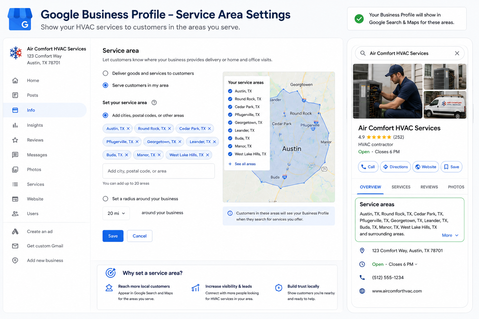Uncheck Cedar Park, TX in service areas list
The width and height of the screenshot is (479, 319).
click(x=230, y=107)
